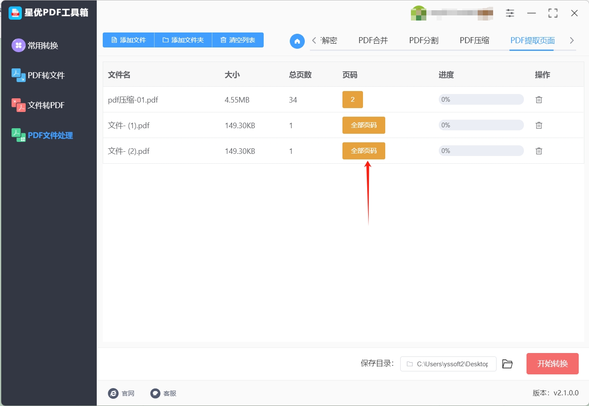Switch to the PDF提取页面 tab
This screenshot has width=589, height=406.
(532, 41)
